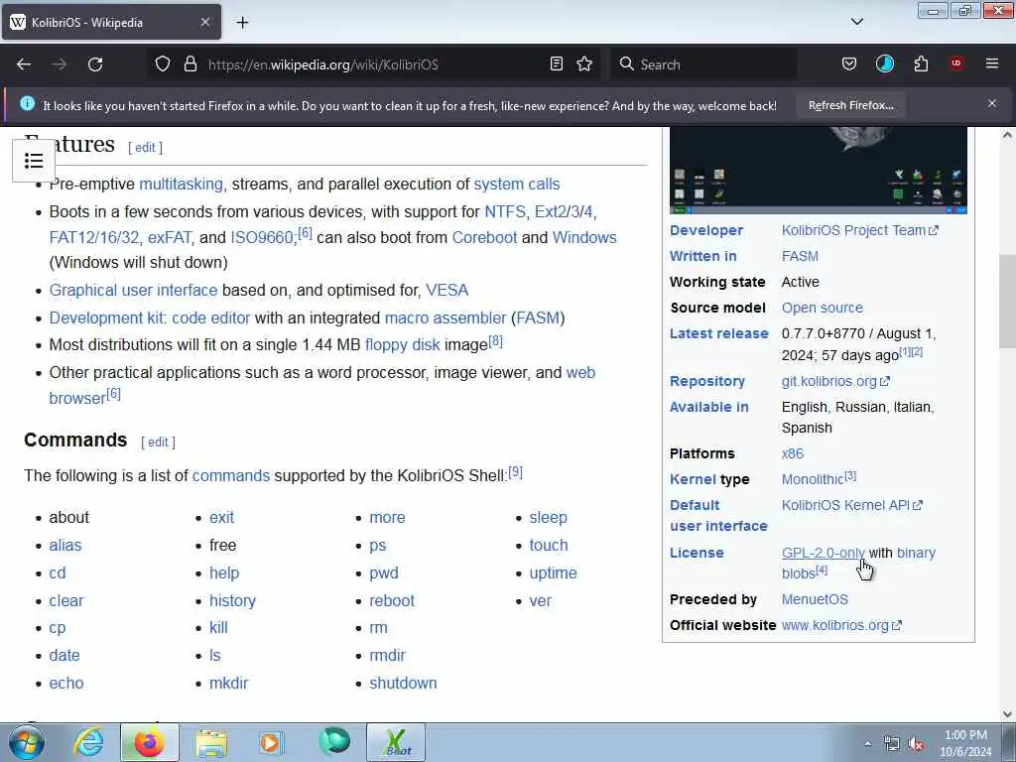Click the Forward navigation arrow

click(59, 64)
